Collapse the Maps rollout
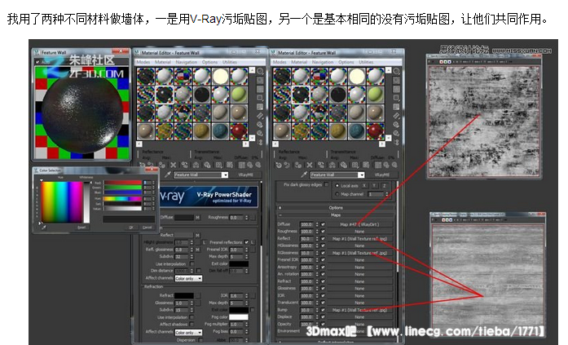Image resolution: width=568 pixels, height=345 pixels. 336,215
